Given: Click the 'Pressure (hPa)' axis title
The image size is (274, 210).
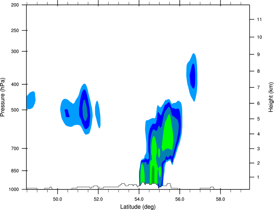Looking at the screenshot, I should click(x=3, y=97).
